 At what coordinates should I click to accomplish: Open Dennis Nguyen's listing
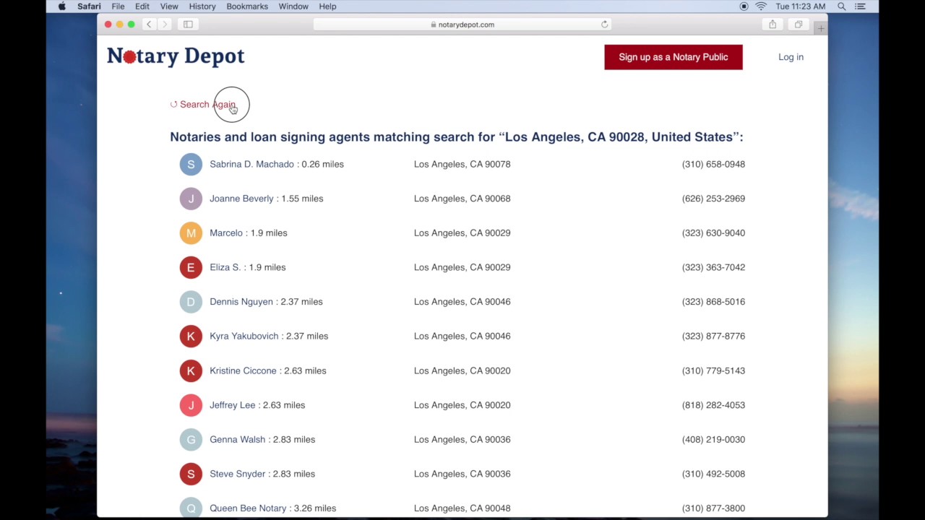coord(241,302)
